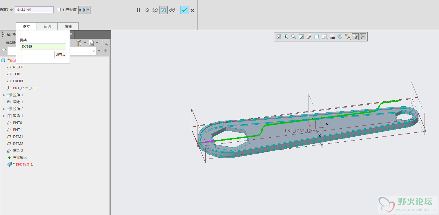Click the bend length mode icon
Image resolution: width=439 pixels, height=215 pixels.
click(x=82, y=10)
